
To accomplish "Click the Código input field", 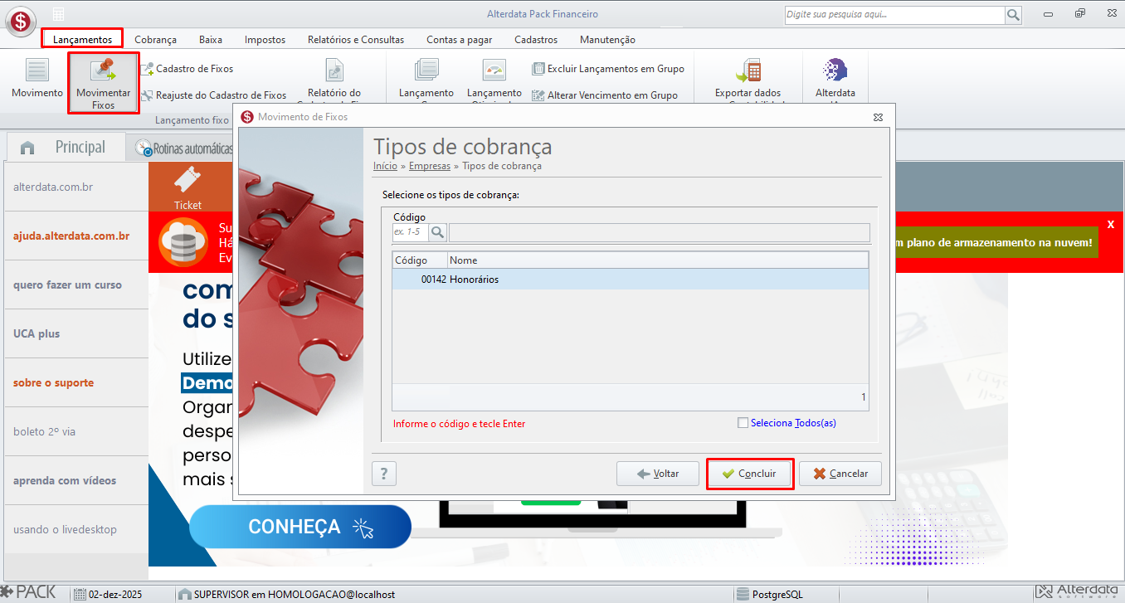I will tap(410, 232).
